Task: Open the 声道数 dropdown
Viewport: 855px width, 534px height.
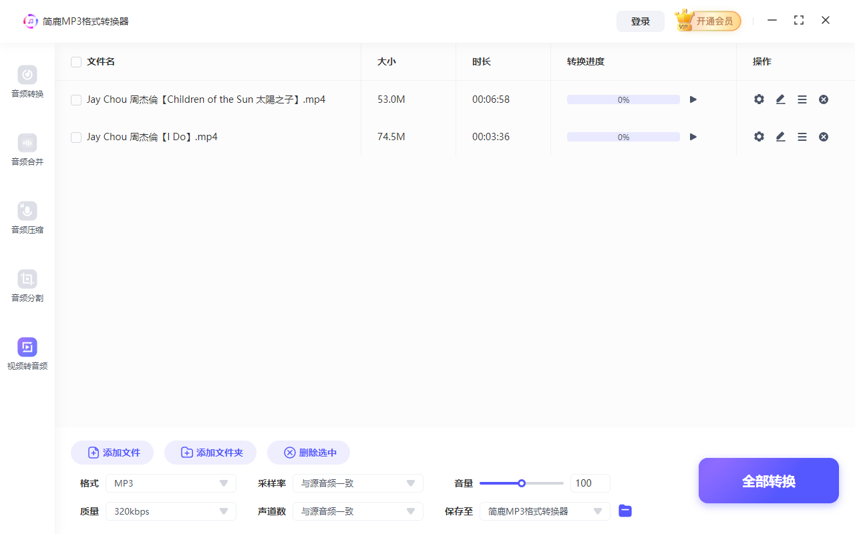Action: coord(358,511)
